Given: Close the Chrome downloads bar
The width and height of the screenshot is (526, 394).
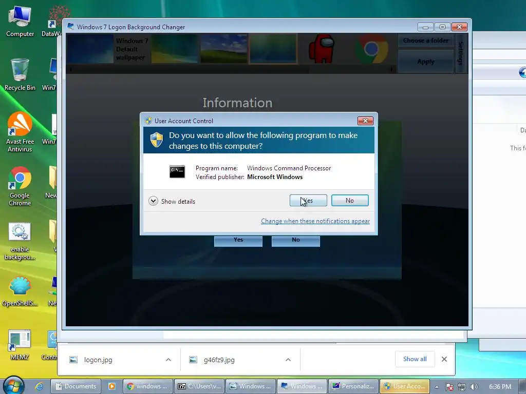Looking at the screenshot, I should (444, 359).
